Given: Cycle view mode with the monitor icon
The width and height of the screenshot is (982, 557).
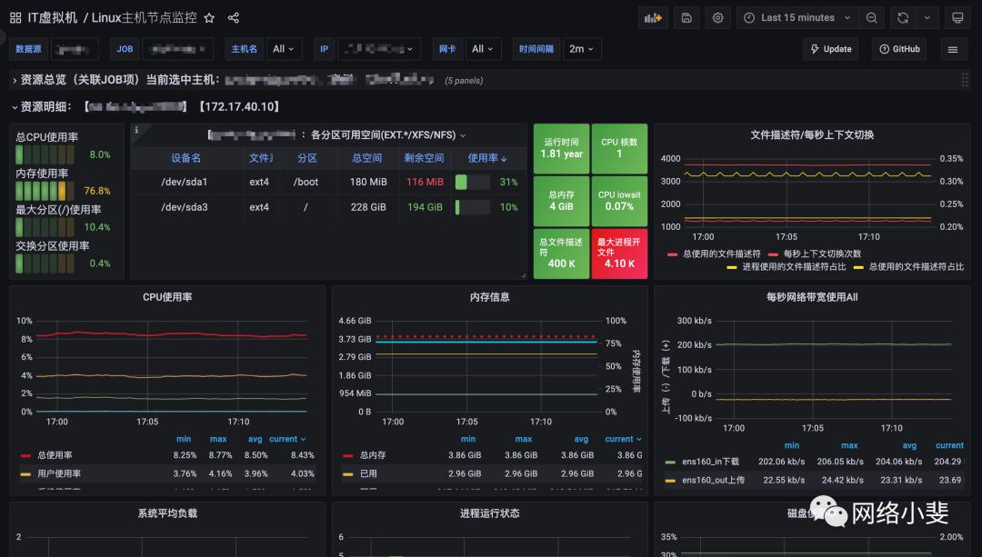Looking at the screenshot, I should 957,17.
